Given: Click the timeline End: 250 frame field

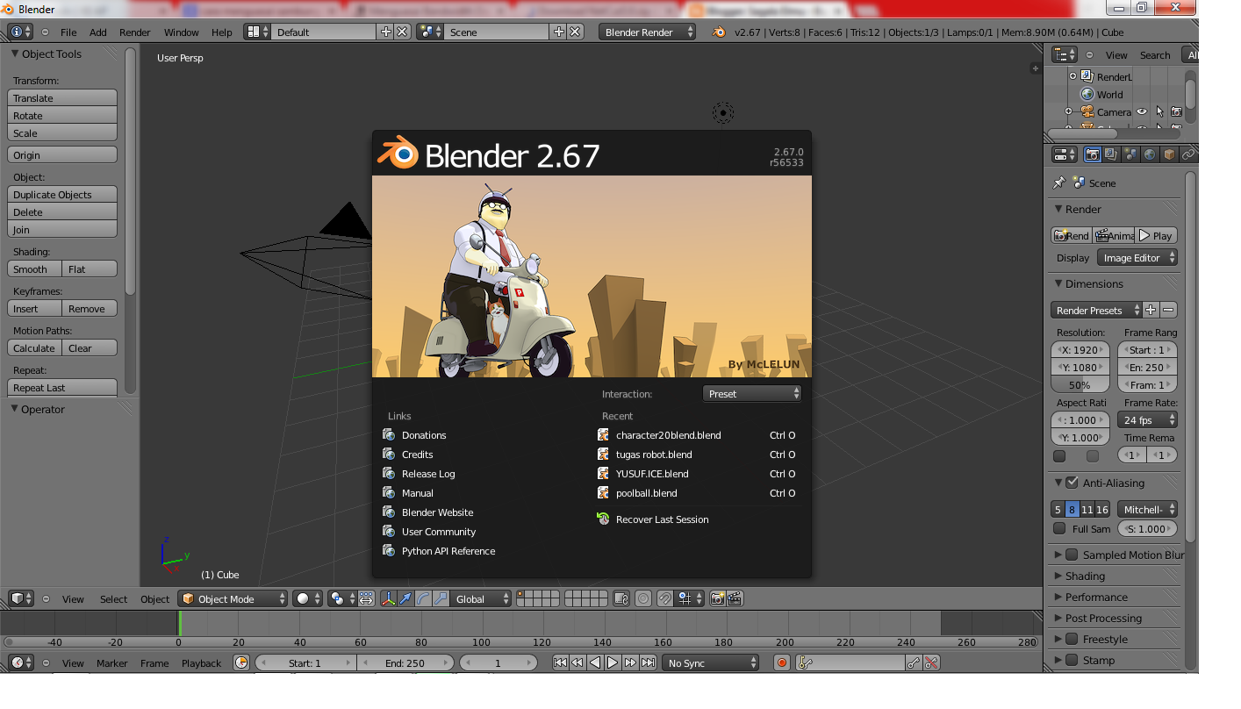Looking at the screenshot, I should coord(405,662).
